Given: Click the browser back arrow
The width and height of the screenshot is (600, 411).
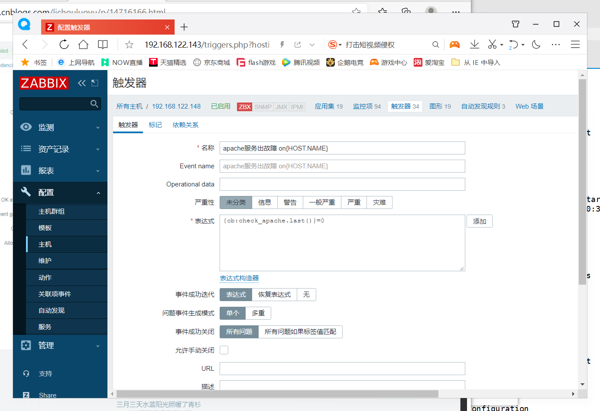Looking at the screenshot, I should tap(25, 45).
